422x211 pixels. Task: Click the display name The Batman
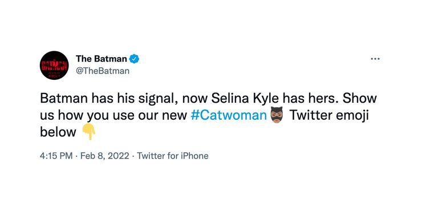[x=101, y=58]
